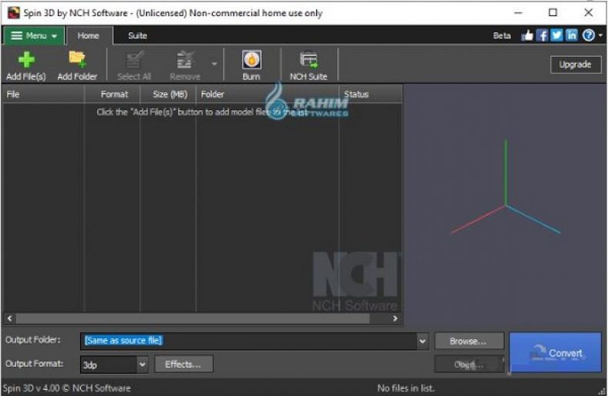Click 'Spin 3D v 4.00 © NCH Software' status text
The height and width of the screenshot is (396, 608).
click(x=66, y=388)
